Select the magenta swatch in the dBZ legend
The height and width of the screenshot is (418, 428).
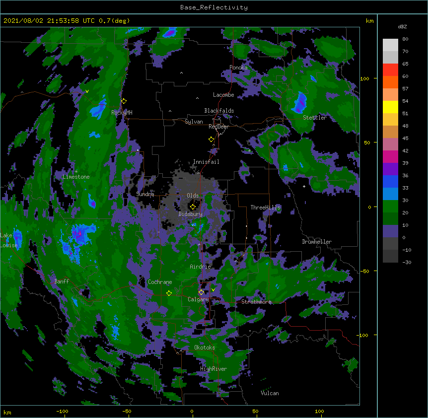pos(390,156)
